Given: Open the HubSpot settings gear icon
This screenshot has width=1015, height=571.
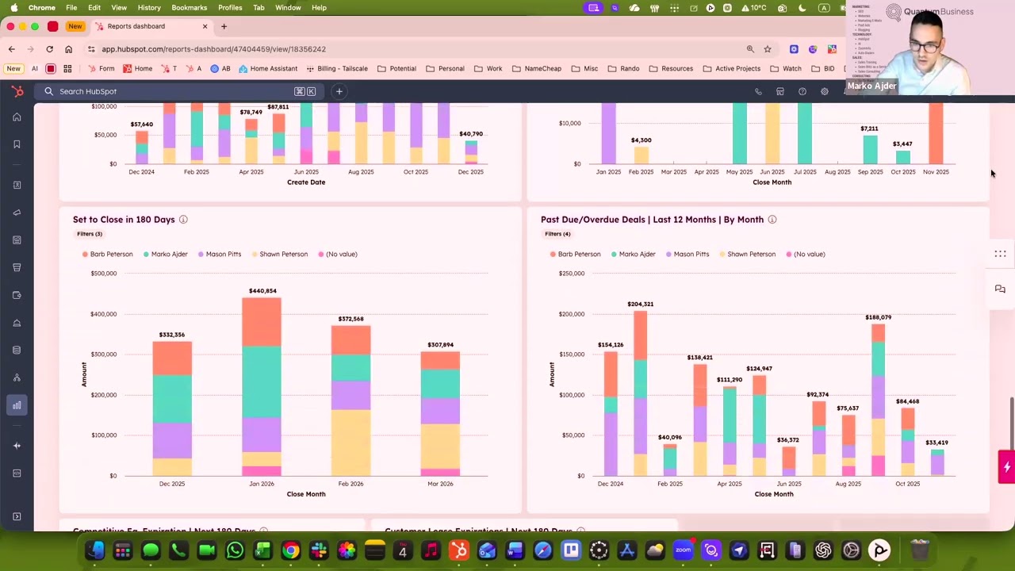Looking at the screenshot, I should point(825,92).
